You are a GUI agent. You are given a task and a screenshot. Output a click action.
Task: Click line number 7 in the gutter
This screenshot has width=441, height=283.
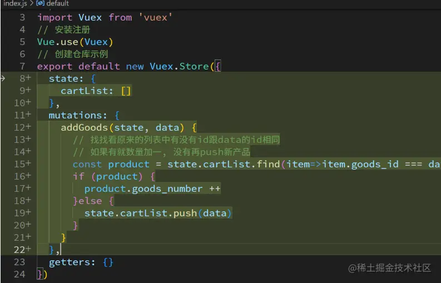click(x=22, y=66)
